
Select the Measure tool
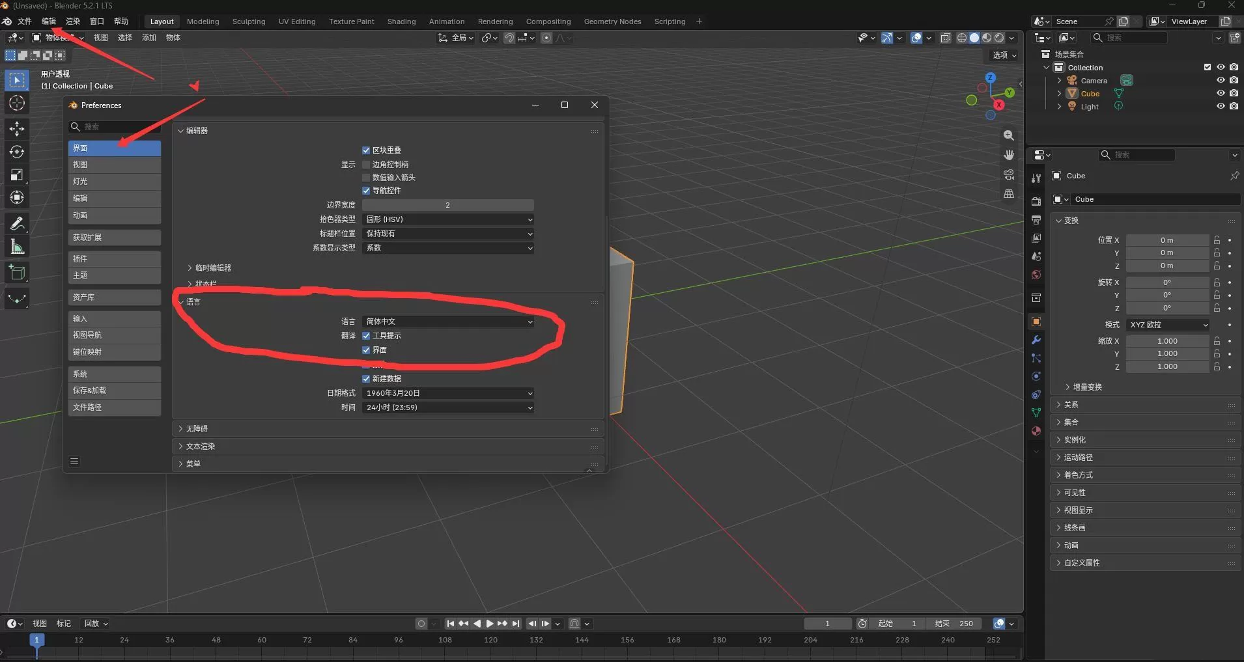pos(17,247)
